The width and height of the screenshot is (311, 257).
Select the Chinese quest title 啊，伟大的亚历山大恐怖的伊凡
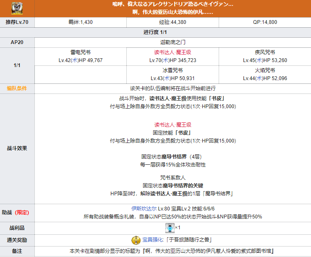click(172, 12)
